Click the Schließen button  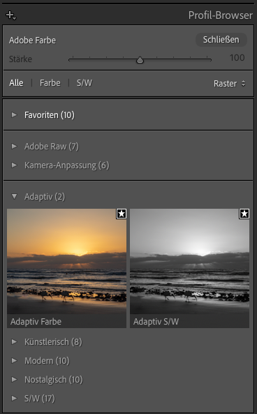click(221, 40)
